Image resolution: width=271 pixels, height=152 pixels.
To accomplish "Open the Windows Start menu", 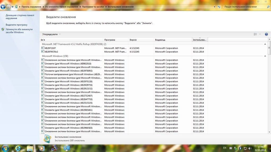I will (5, 148).
